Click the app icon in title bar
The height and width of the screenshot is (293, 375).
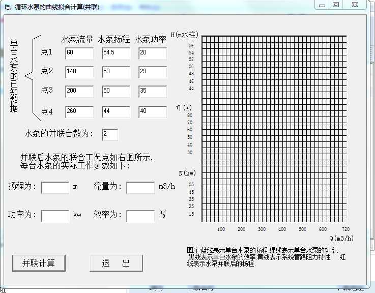[8, 8]
